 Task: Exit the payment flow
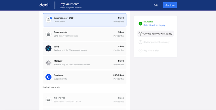(156, 5)
